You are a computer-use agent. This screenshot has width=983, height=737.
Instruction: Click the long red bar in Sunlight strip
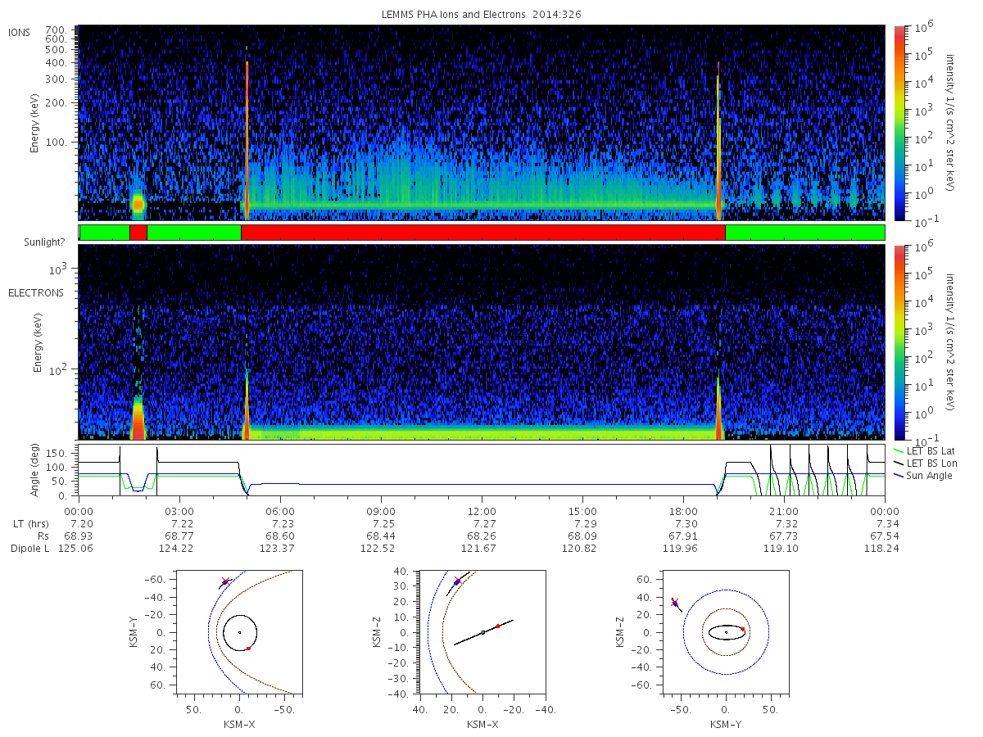483,233
